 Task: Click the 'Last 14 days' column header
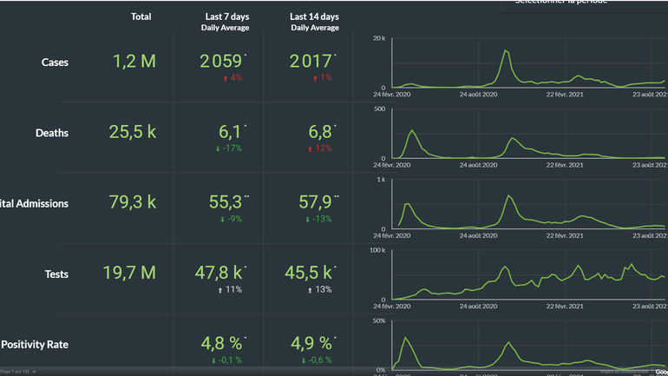tap(314, 16)
